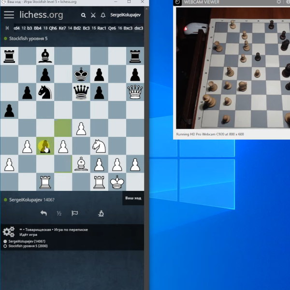Click the white bishop on e2
The height and width of the screenshot is (290, 290).
coord(81,164)
